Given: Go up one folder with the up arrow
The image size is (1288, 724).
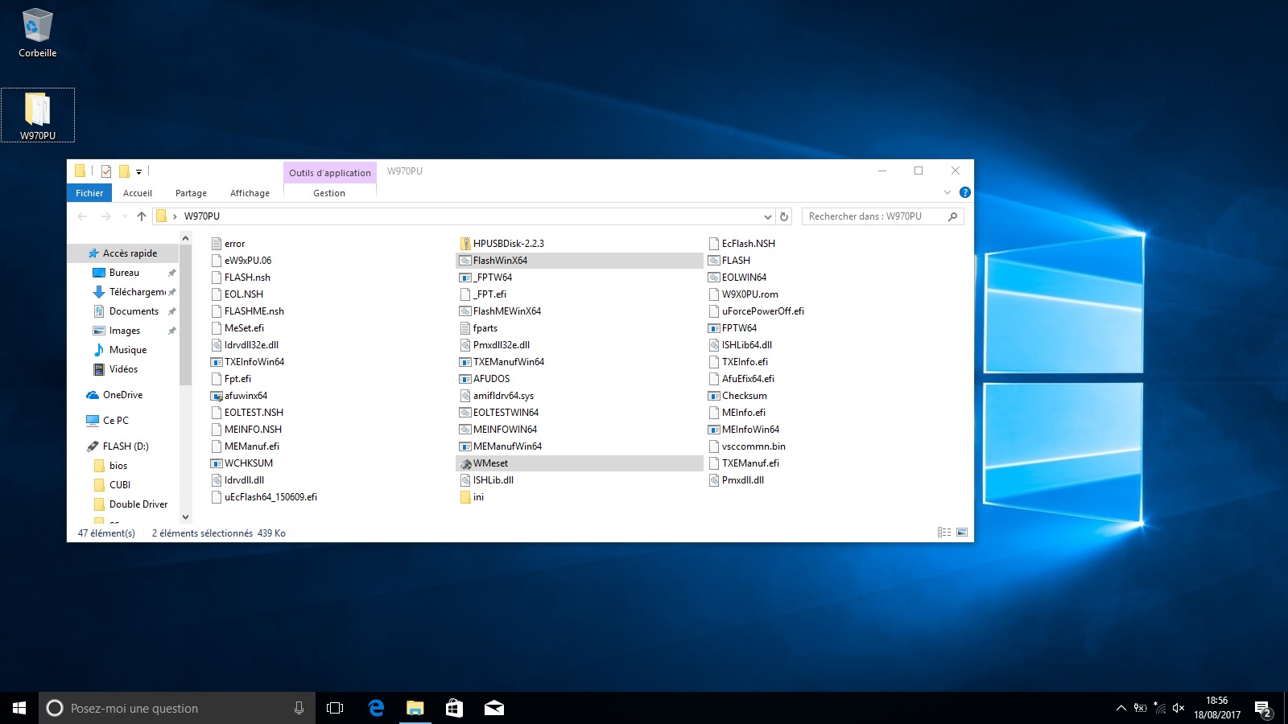Looking at the screenshot, I should pyautogui.click(x=142, y=216).
